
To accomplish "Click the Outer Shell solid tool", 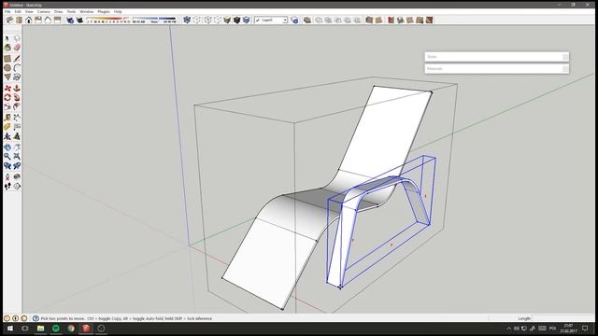I will point(307,20).
